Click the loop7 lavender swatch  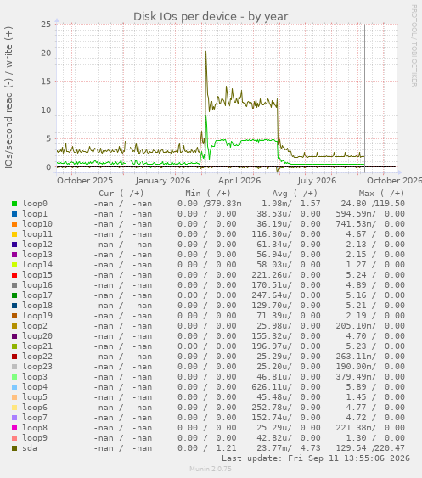(x=14, y=418)
